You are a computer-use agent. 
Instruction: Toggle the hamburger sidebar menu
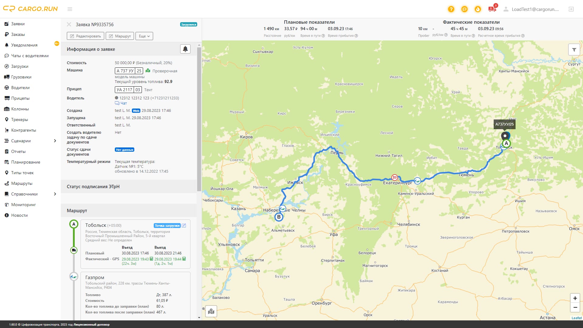click(x=70, y=9)
